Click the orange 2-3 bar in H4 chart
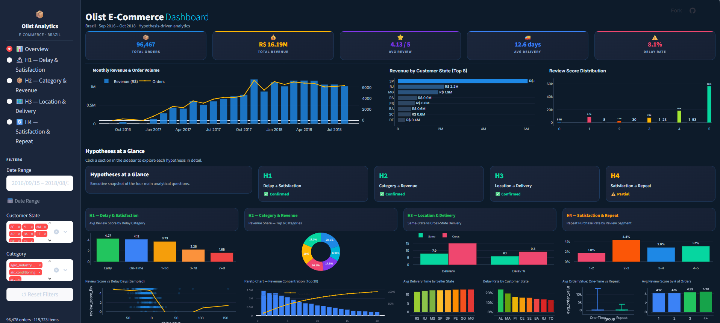The height and width of the screenshot is (323, 720). (626, 251)
